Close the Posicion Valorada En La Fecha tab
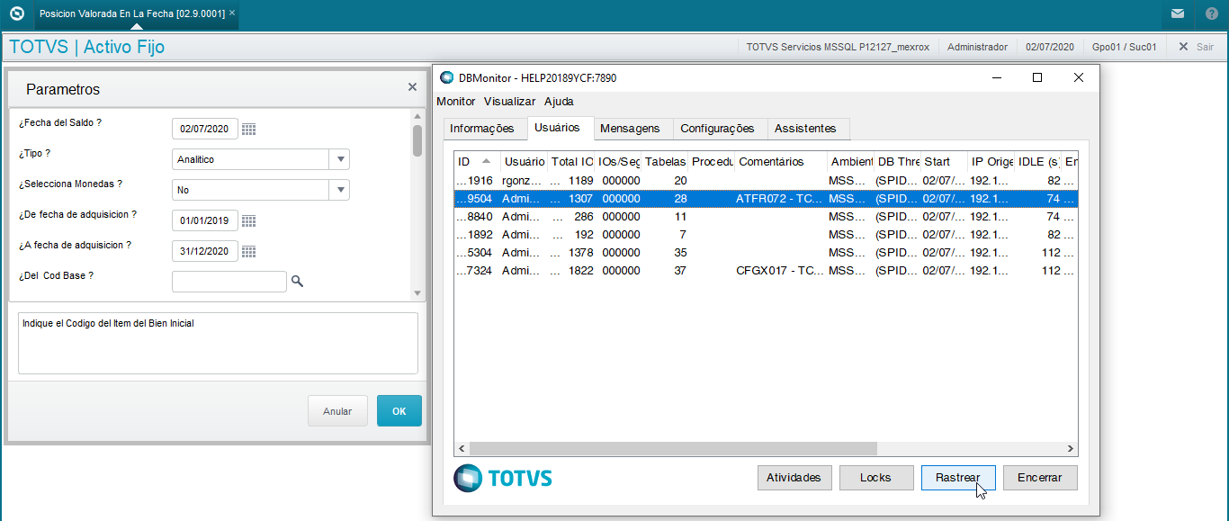1229x521 pixels. pyautogui.click(x=233, y=13)
